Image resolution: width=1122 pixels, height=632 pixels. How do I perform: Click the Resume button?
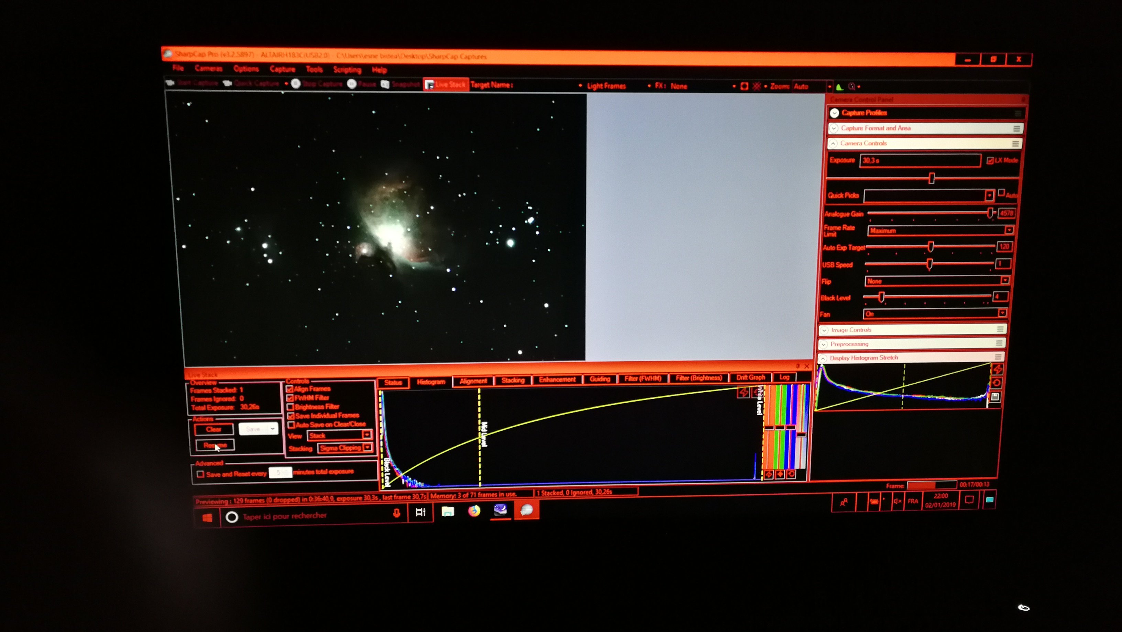pos(215,445)
